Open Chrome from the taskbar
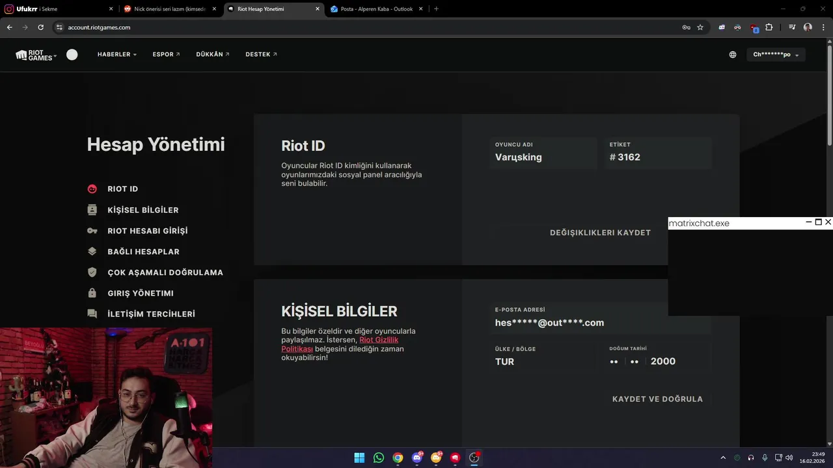The width and height of the screenshot is (833, 468). point(398,458)
